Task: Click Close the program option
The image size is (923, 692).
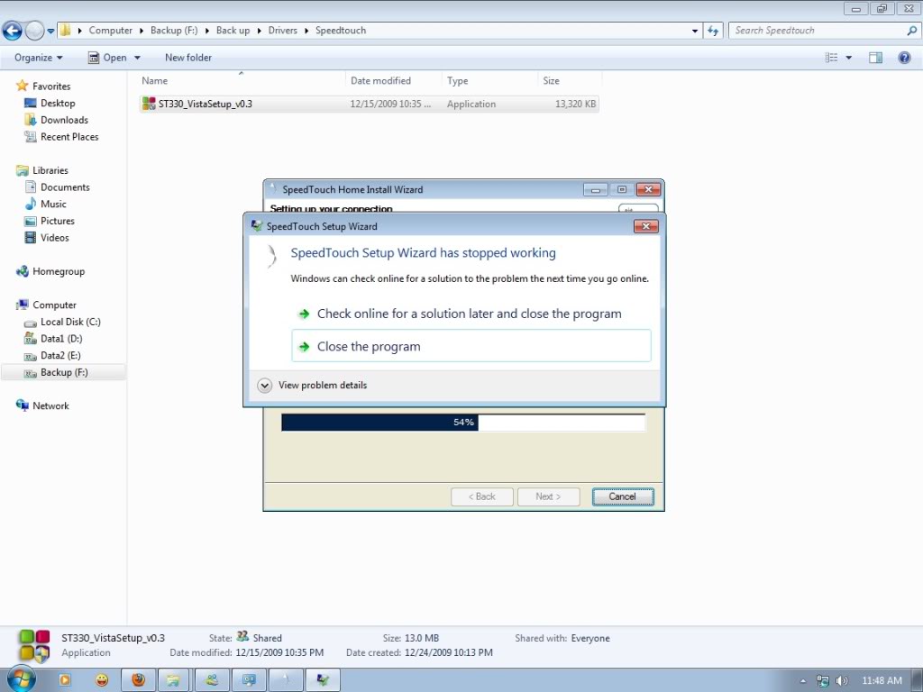Action: coord(471,346)
